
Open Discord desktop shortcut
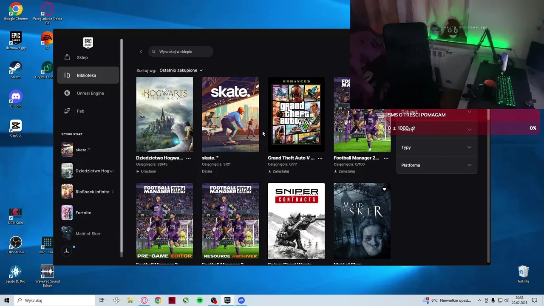click(x=16, y=99)
